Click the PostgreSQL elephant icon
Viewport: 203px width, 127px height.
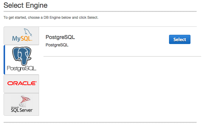[x=21, y=56]
